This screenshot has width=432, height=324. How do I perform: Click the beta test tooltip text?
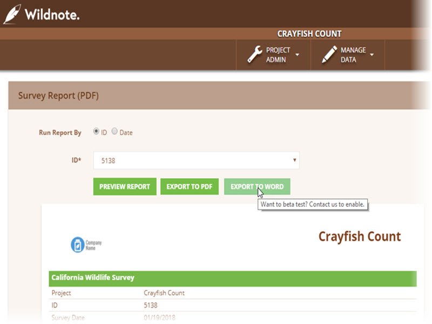tap(313, 205)
